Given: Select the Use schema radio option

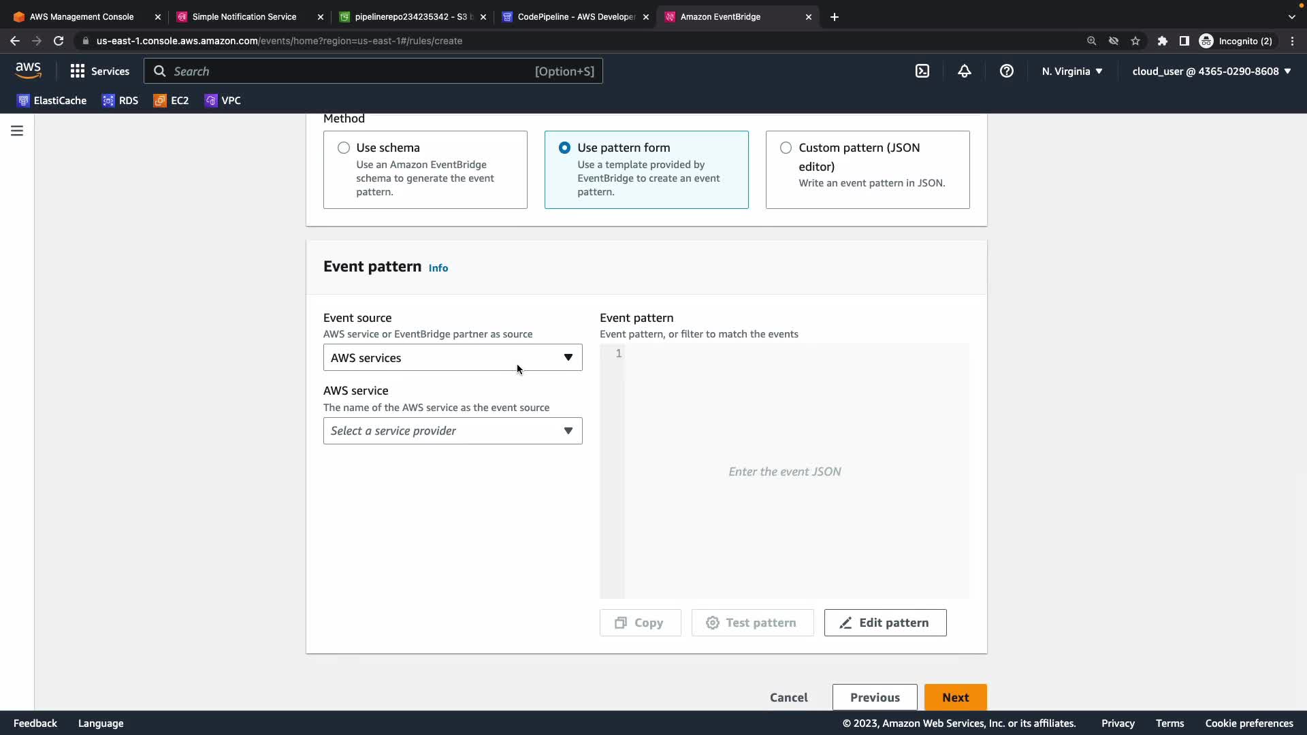Looking at the screenshot, I should 344,148.
